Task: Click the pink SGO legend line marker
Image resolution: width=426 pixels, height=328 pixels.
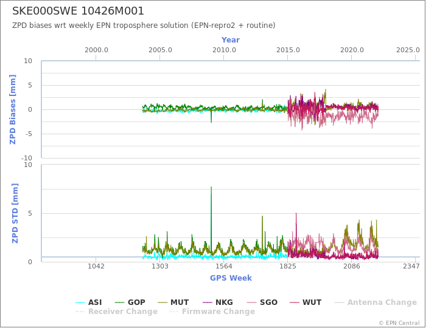Action: click(x=251, y=302)
